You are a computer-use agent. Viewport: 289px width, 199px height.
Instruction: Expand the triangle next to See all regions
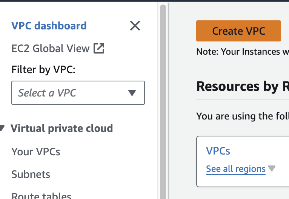[x=272, y=168]
